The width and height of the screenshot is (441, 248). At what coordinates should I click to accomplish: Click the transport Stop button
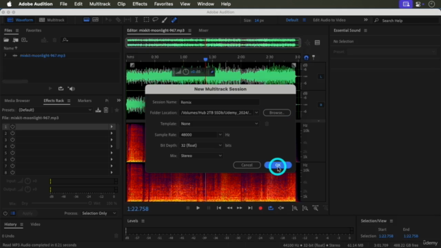[188, 208]
